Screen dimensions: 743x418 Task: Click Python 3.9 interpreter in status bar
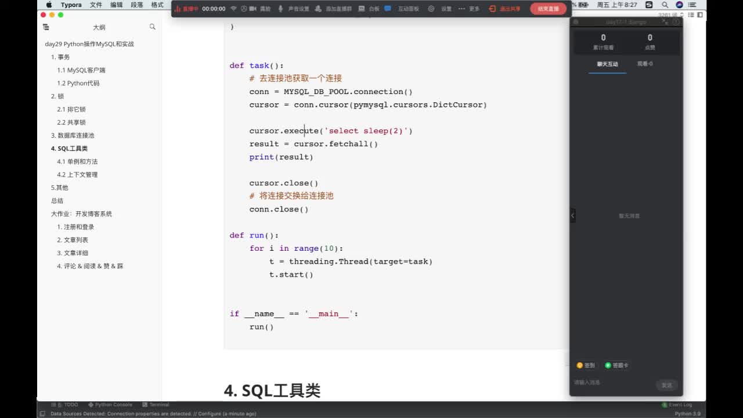coord(688,414)
